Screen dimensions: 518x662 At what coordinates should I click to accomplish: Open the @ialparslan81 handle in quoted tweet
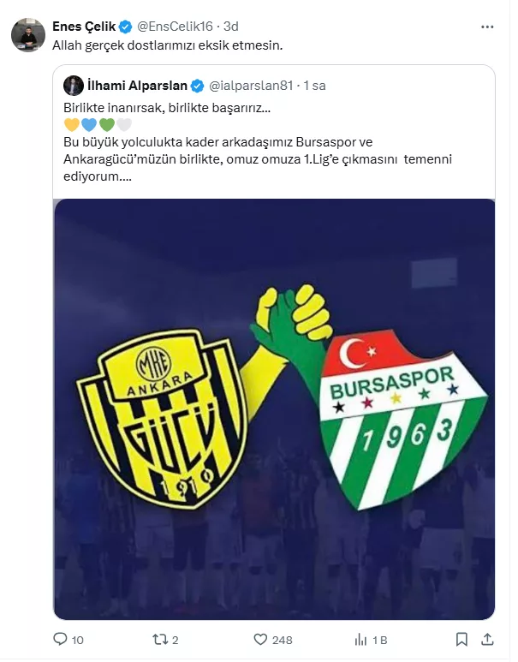[251, 86]
